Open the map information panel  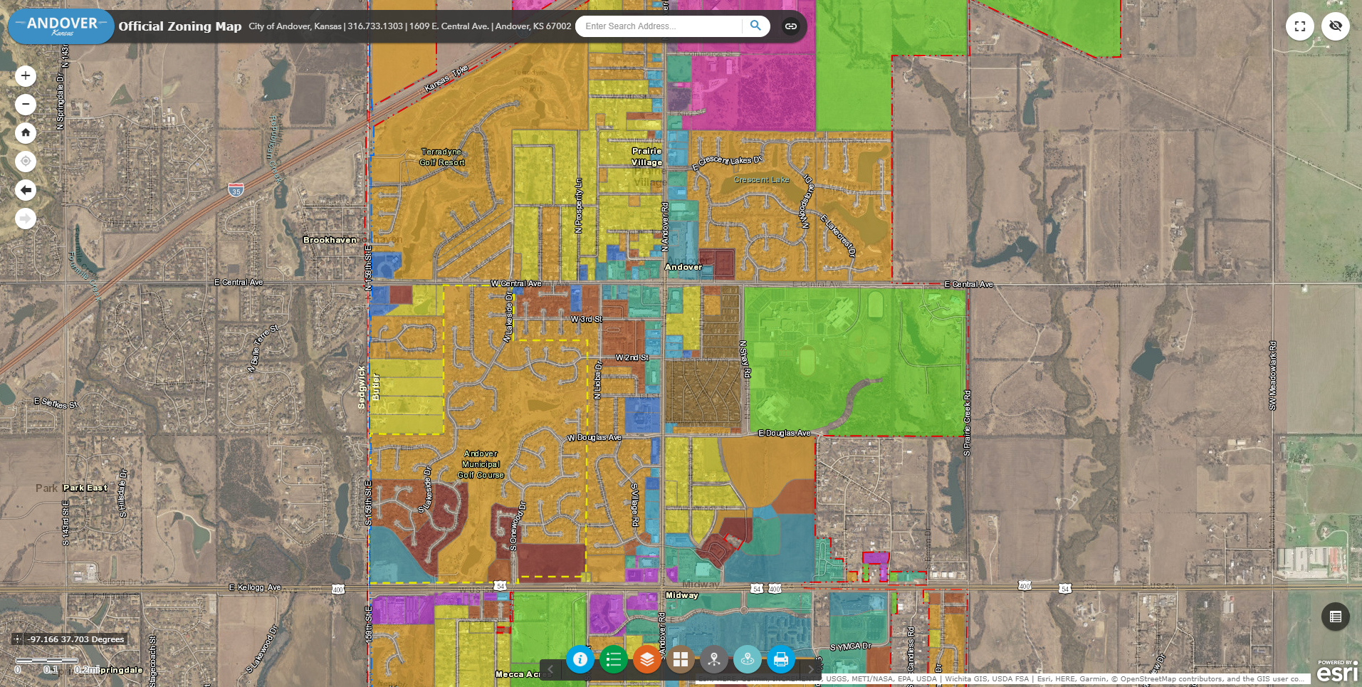point(580,660)
